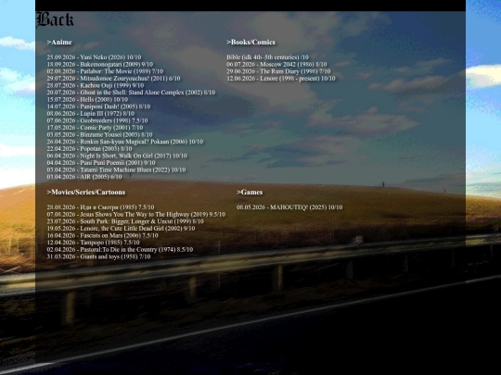Select the Puni Puni Poemii (2001) entry
Image resolution: width=501 pixels, height=375 pixels.
tap(101, 163)
